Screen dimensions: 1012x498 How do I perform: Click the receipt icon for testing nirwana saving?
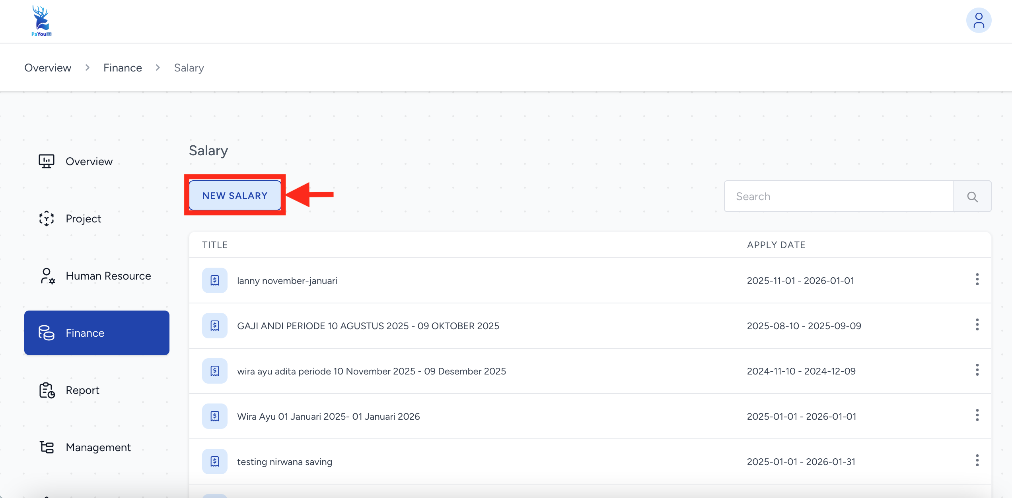tap(215, 462)
